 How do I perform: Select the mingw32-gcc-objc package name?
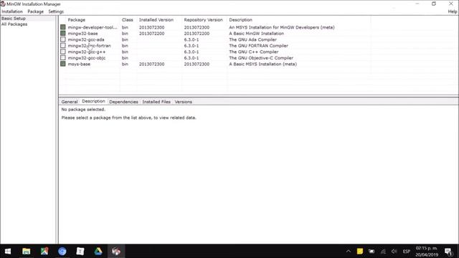87,58
